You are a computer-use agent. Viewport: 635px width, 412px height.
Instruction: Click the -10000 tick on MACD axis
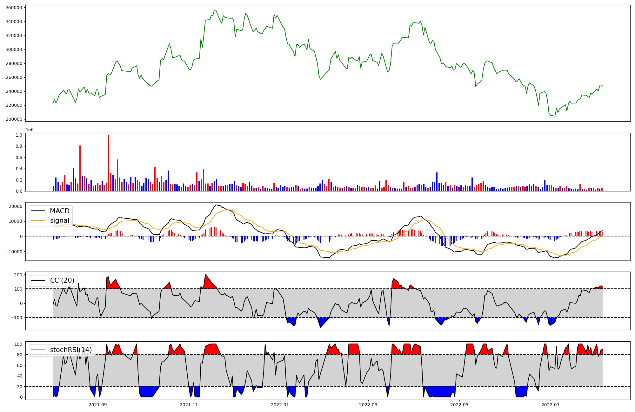coord(14,252)
